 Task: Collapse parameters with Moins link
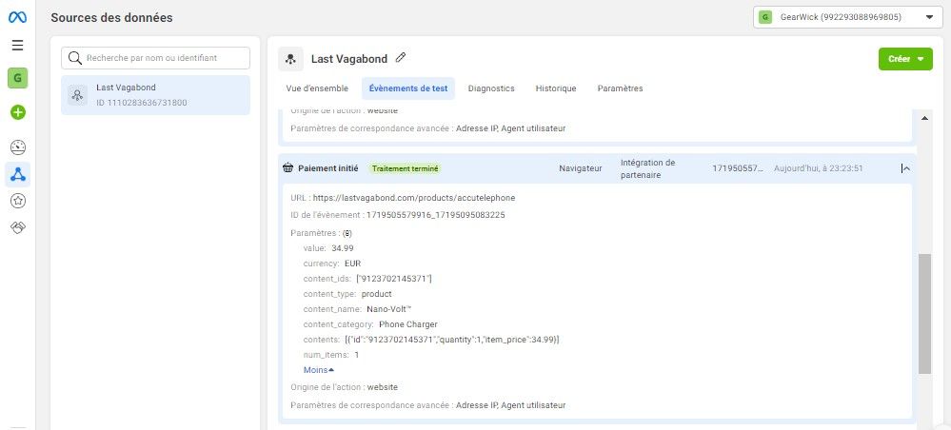[318, 370]
